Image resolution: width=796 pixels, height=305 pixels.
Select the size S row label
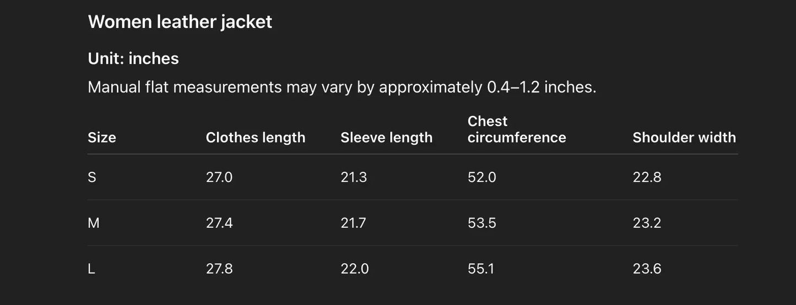[x=92, y=177]
